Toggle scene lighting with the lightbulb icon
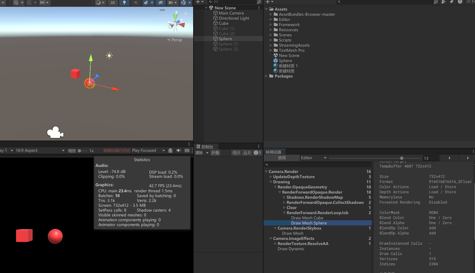 click(x=124, y=3)
